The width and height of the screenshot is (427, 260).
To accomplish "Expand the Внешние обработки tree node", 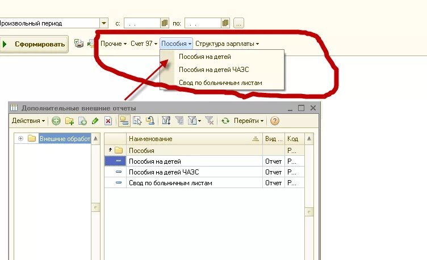I will 20,139.
